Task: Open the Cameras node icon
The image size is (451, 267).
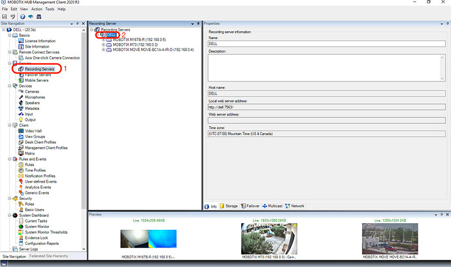Action: point(21,91)
